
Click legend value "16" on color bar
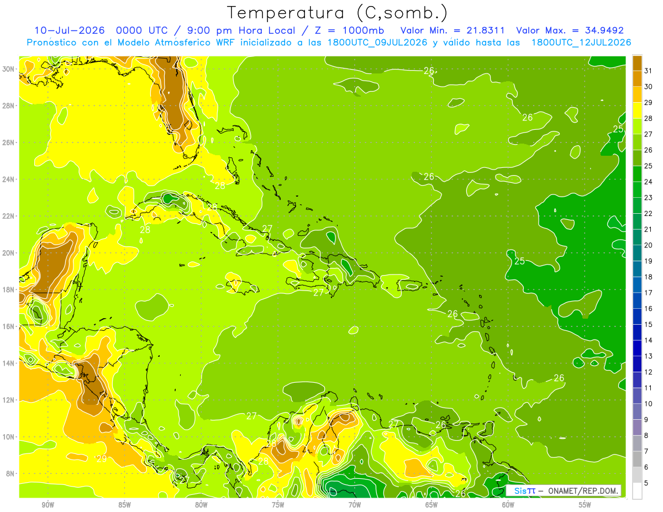(649, 309)
